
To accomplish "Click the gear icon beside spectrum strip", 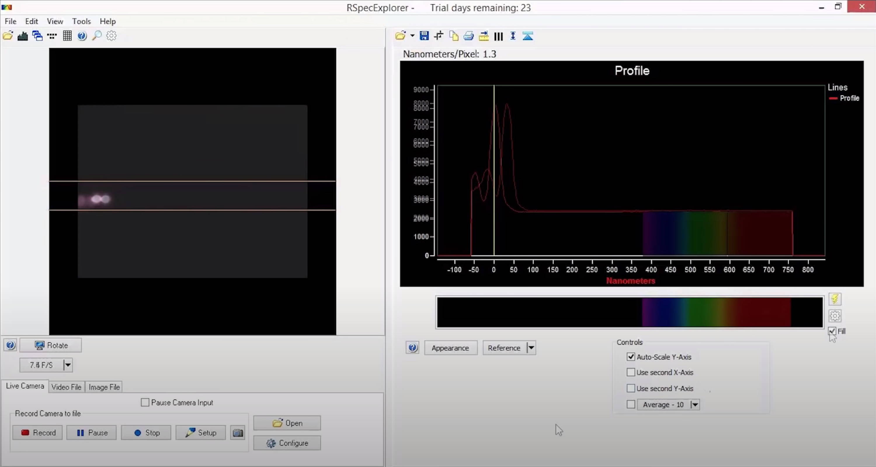I will [x=835, y=316].
